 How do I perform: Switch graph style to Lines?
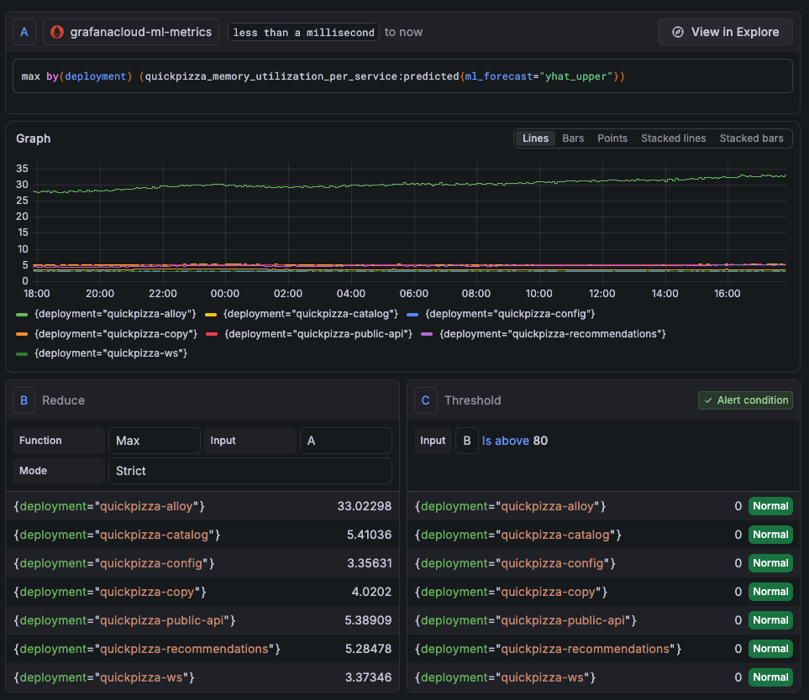(535, 138)
